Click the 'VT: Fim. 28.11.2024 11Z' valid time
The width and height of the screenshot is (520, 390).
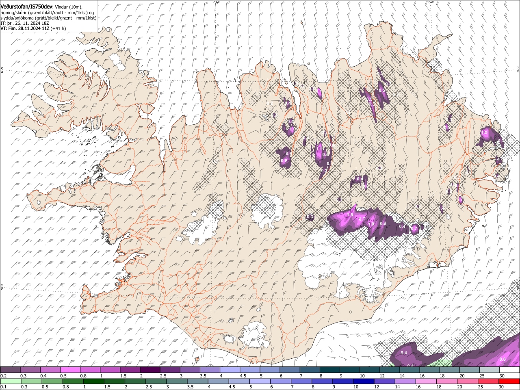click(25, 28)
